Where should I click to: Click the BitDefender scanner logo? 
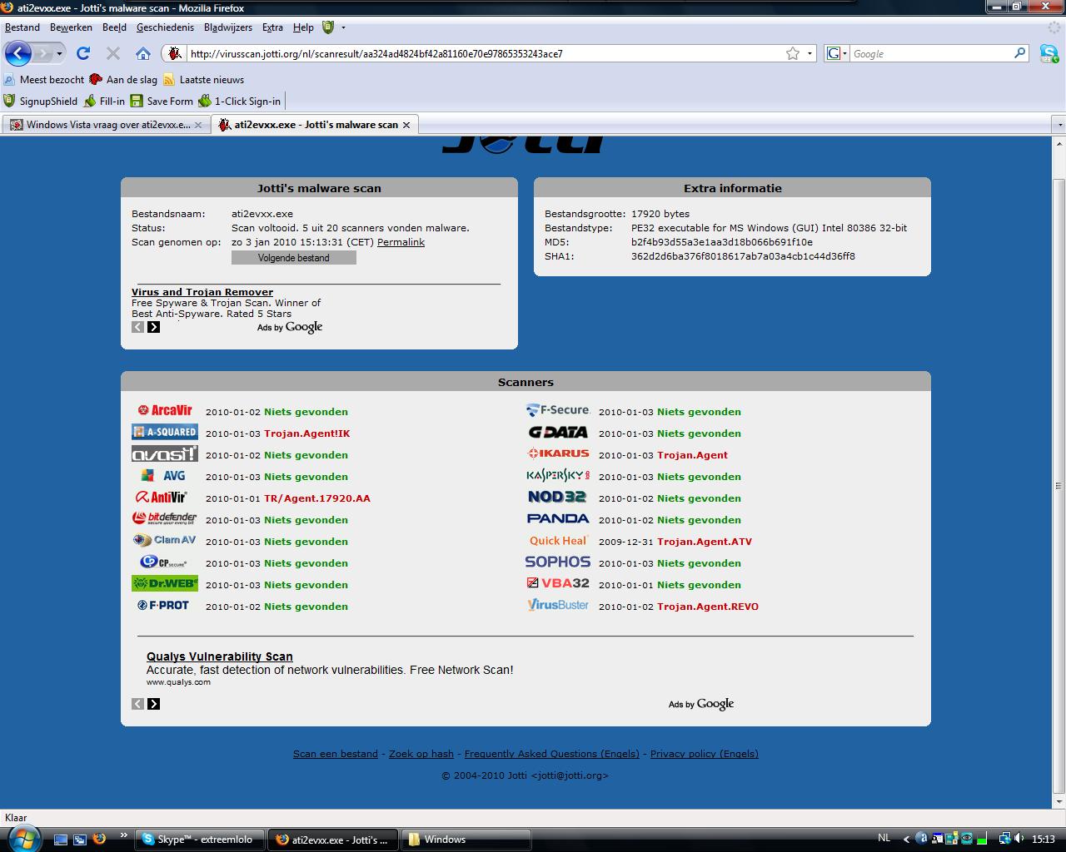click(x=165, y=518)
